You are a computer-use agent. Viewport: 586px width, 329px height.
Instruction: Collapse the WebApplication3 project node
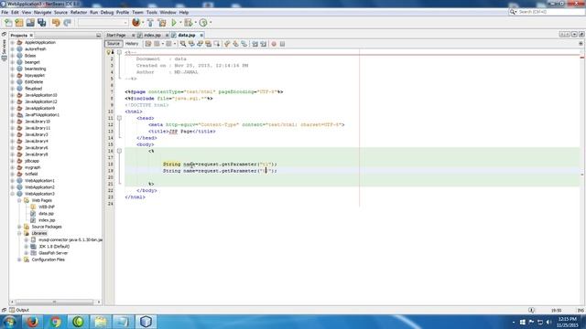[x=12, y=194]
